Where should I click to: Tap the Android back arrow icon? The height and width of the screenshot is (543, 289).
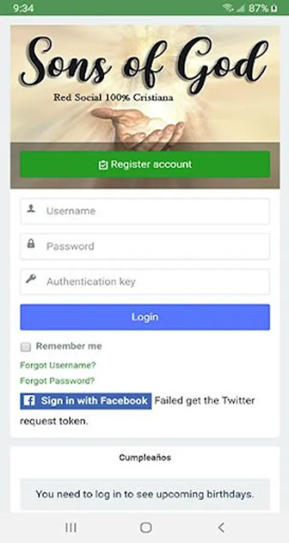[x=221, y=527]
